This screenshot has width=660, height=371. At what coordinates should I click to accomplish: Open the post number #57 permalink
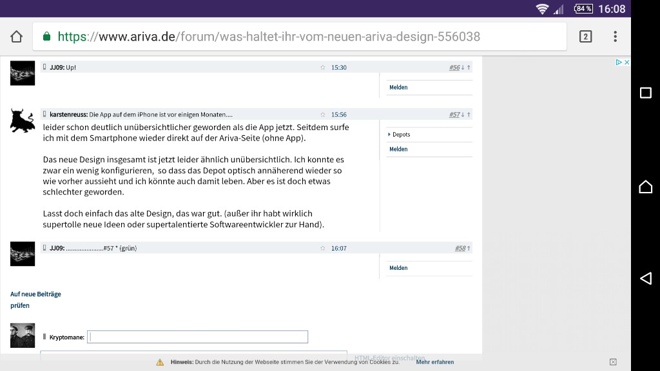[454, 115]
